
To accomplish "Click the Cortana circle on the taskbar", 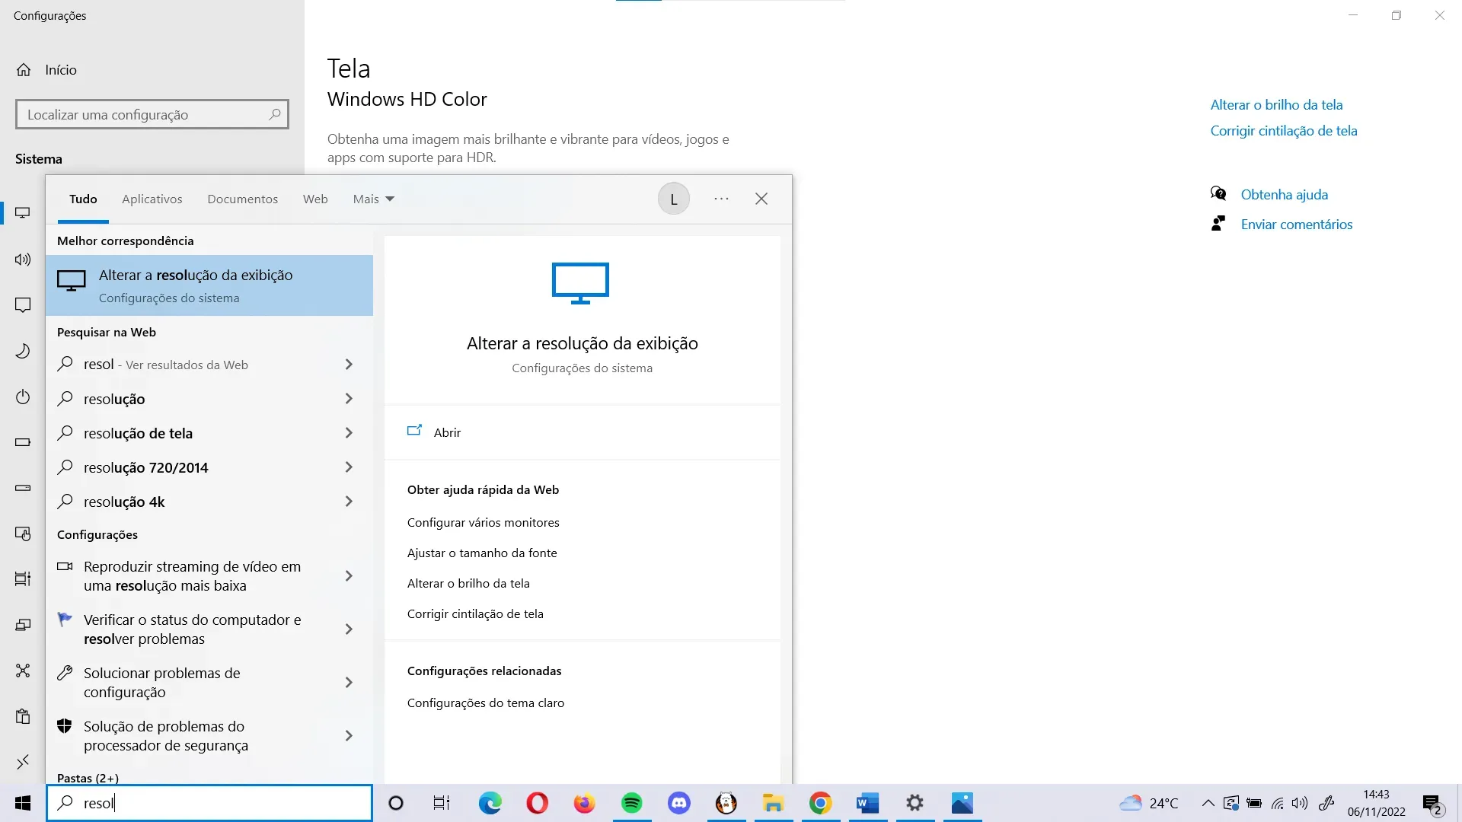I will (396, 803).
